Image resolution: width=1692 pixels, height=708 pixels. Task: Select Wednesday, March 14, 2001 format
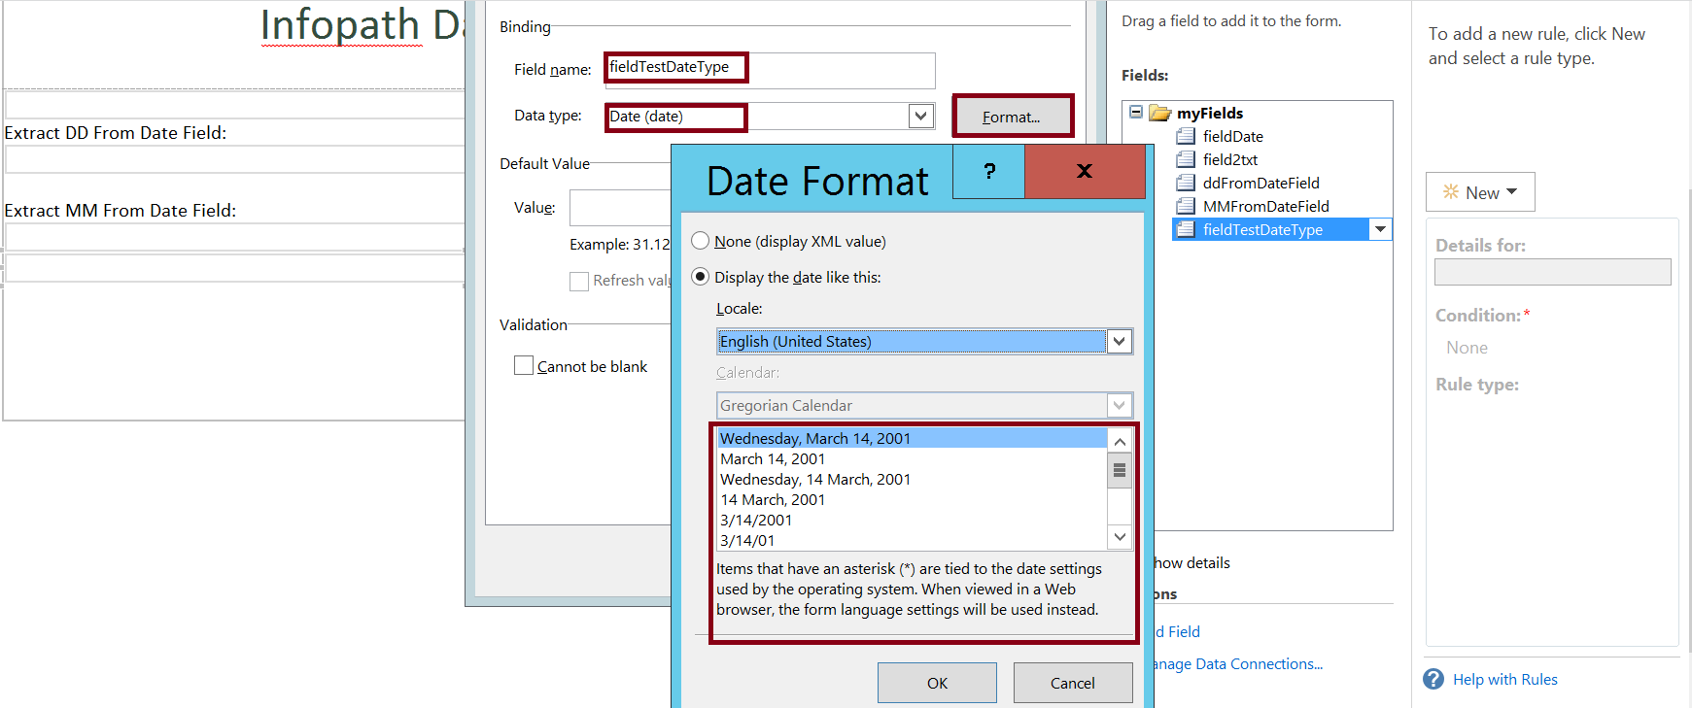click(x=912, y=438)
